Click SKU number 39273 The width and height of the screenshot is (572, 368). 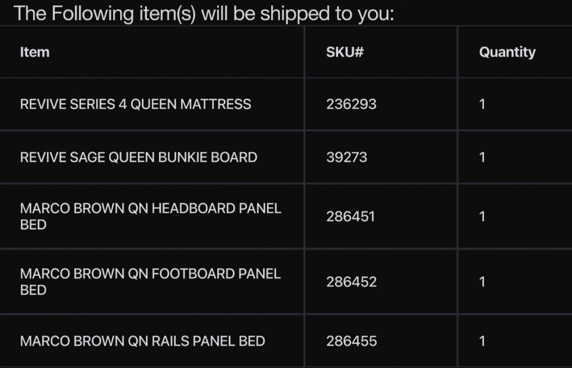(x=347, y=157)
